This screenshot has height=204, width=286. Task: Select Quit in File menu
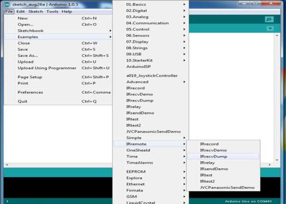(59, 101)
